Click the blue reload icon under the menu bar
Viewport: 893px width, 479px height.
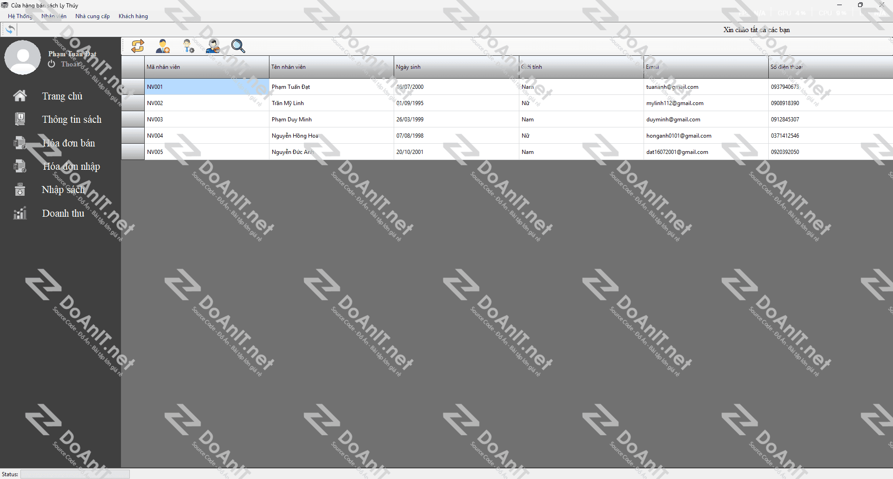[10, 30]
